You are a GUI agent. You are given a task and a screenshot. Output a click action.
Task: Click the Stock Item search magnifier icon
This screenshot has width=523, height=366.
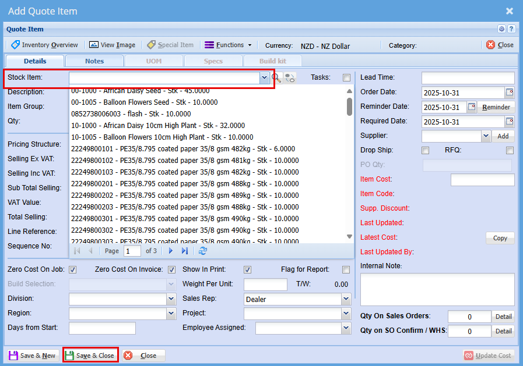pyautogui.click(x=277, y=78)
